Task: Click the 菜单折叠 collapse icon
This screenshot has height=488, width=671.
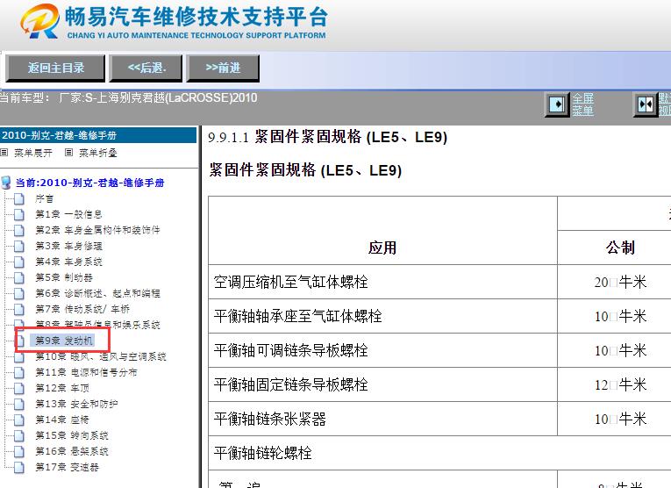Action: [x=68, y=153]
